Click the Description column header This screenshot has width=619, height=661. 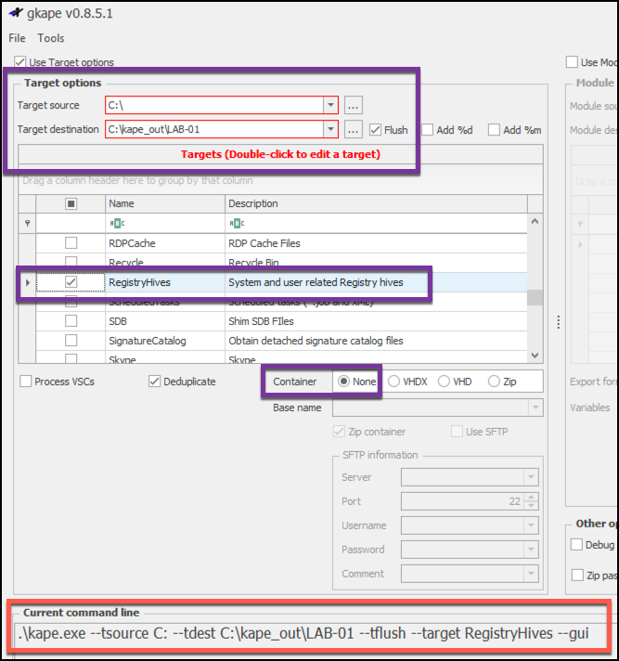(376, 203)
